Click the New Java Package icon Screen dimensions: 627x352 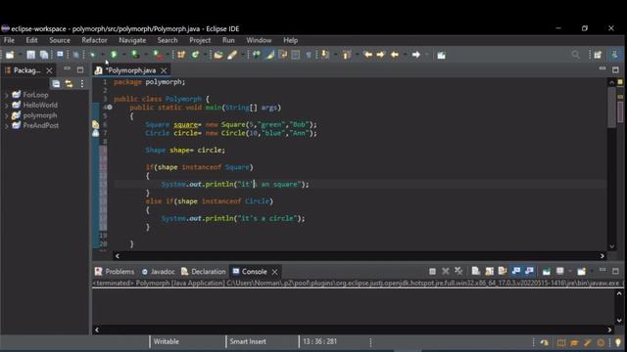181,55
